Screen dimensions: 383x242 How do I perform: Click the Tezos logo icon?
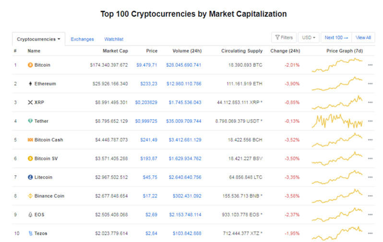30,233
